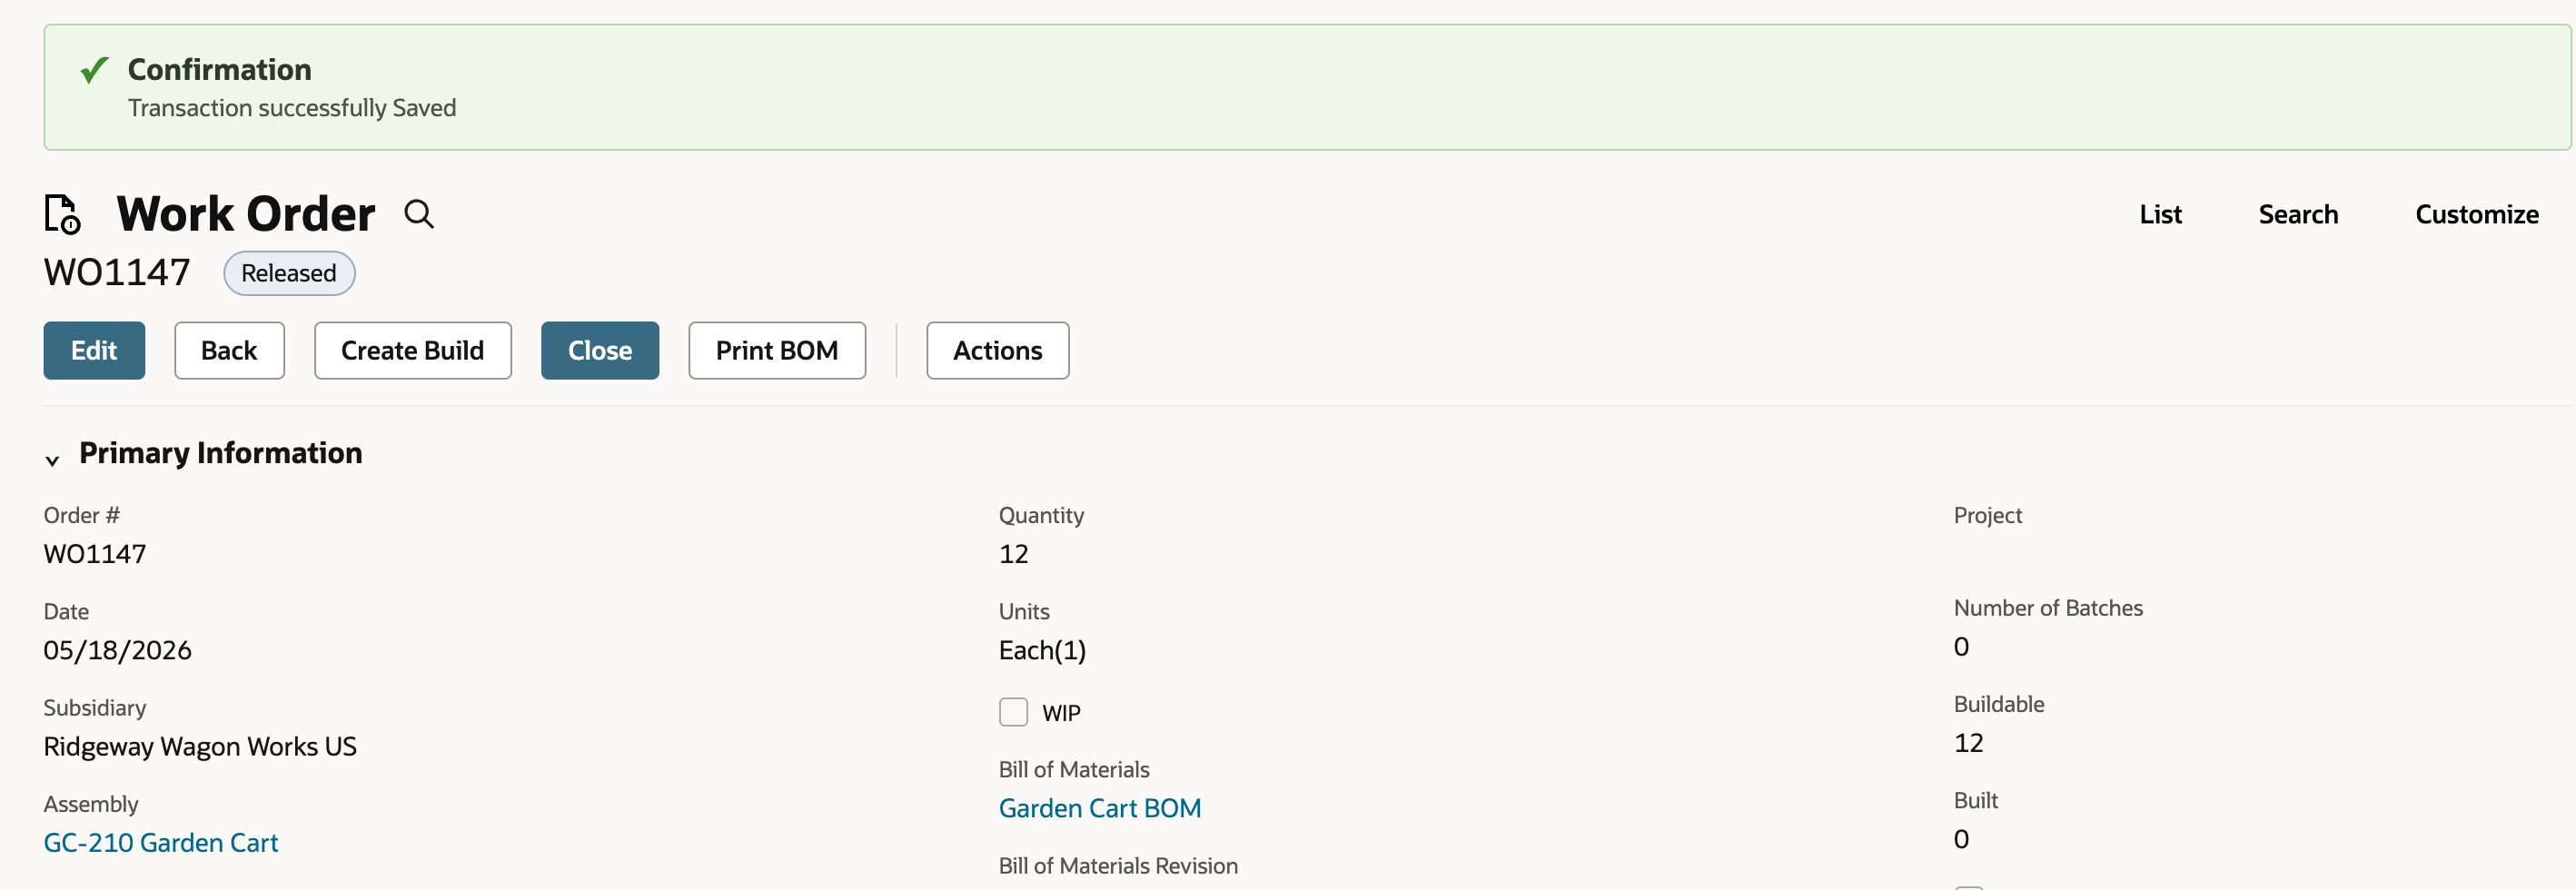Viewport: 2576px width, 890px height.
Task: Click the Confirmation heading text
Action: tap(220, 70)
